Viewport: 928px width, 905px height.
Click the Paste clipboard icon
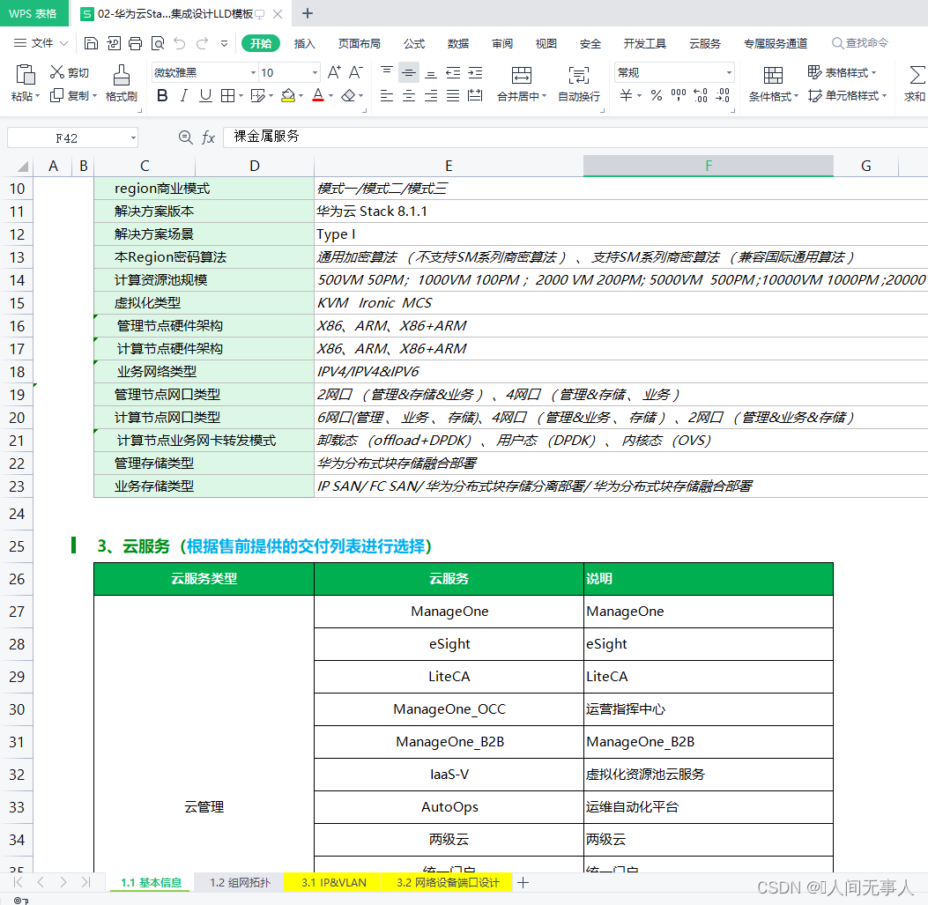[26, 75]
